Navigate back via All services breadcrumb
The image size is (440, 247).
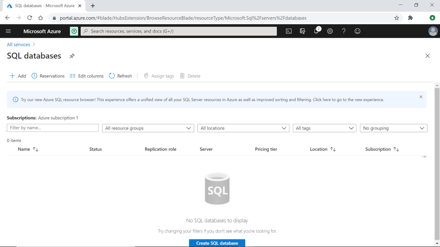click(18, 44)
